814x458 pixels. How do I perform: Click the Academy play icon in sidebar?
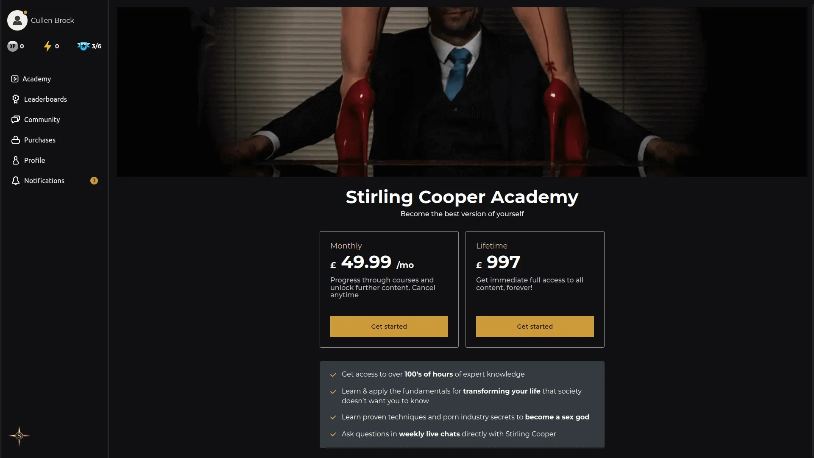(x=15, y=79)
